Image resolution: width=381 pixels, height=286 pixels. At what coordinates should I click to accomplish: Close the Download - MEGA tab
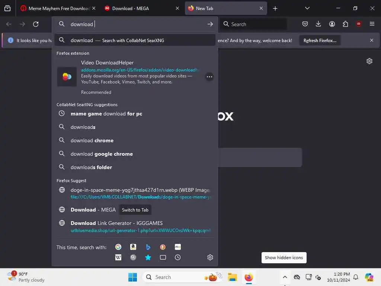[x=177, y=8]
